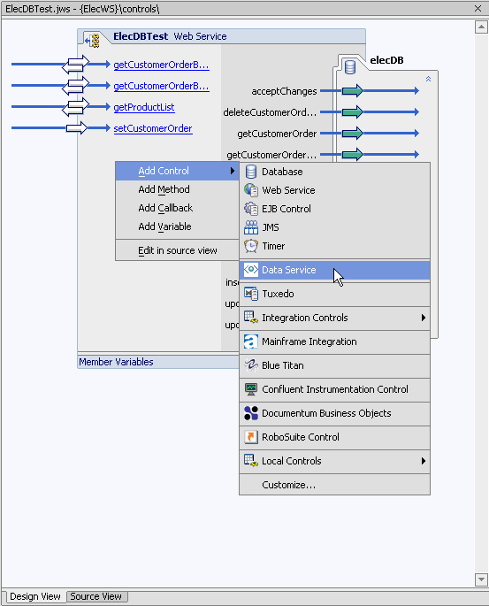This screenshot has width=489, height=606.
Task: Click the green arrow for getCustomerOrder...
Action: 353,134
